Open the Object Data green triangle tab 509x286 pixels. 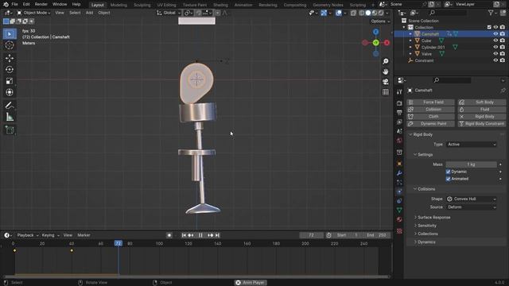click(x=399, y=210)
